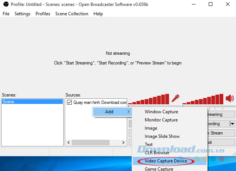This screenshot has width=236, height=171.
Task: Add a CLR Browser source
Action: pos(169,153)
